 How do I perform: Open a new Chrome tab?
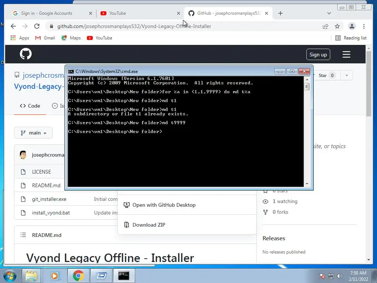280,13
